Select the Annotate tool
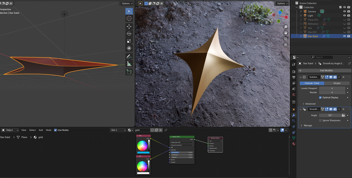 pos(129,56)
